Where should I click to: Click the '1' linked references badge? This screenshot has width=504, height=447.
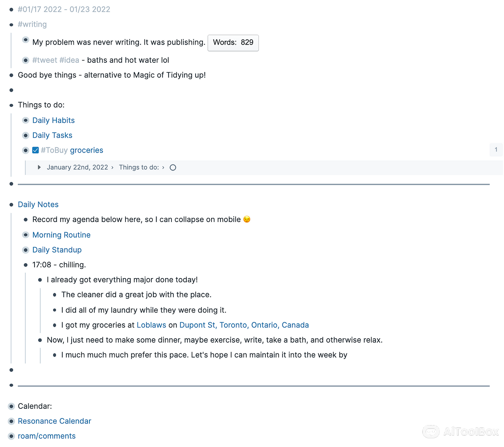[x=496, y=150]
